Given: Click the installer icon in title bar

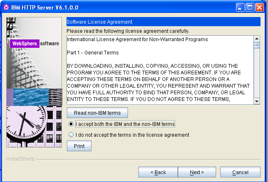Looking at the screenshot, I should pyautogui.click(x=6, y=7).
